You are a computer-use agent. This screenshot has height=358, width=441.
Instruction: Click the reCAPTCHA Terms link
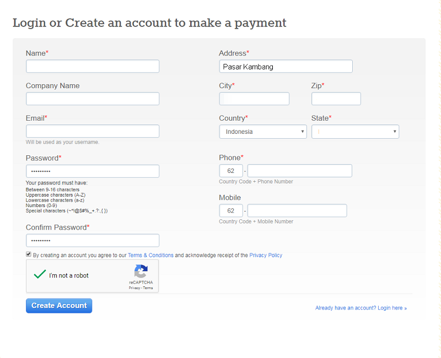tap(147, 288)
